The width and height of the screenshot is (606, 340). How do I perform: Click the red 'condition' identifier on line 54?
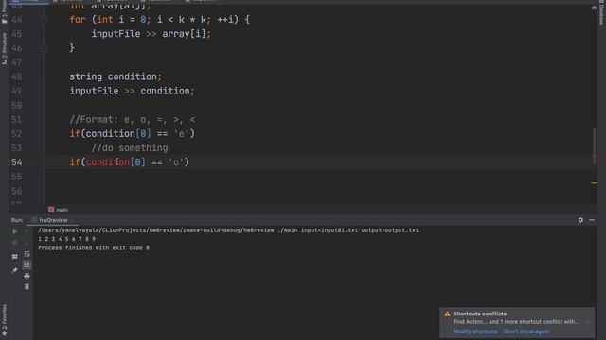107,162
